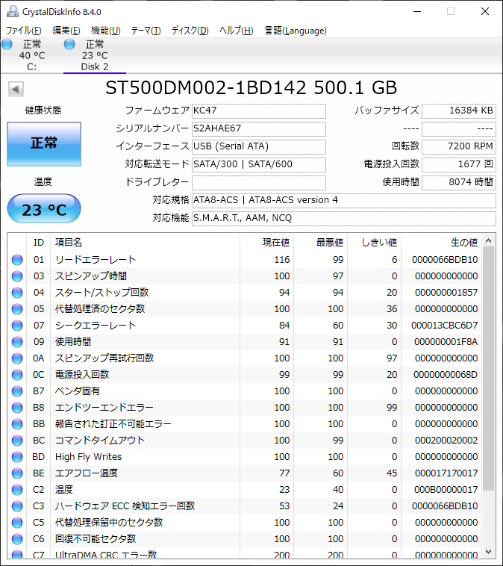Select the Disk 2 status orb

(69, 44)
